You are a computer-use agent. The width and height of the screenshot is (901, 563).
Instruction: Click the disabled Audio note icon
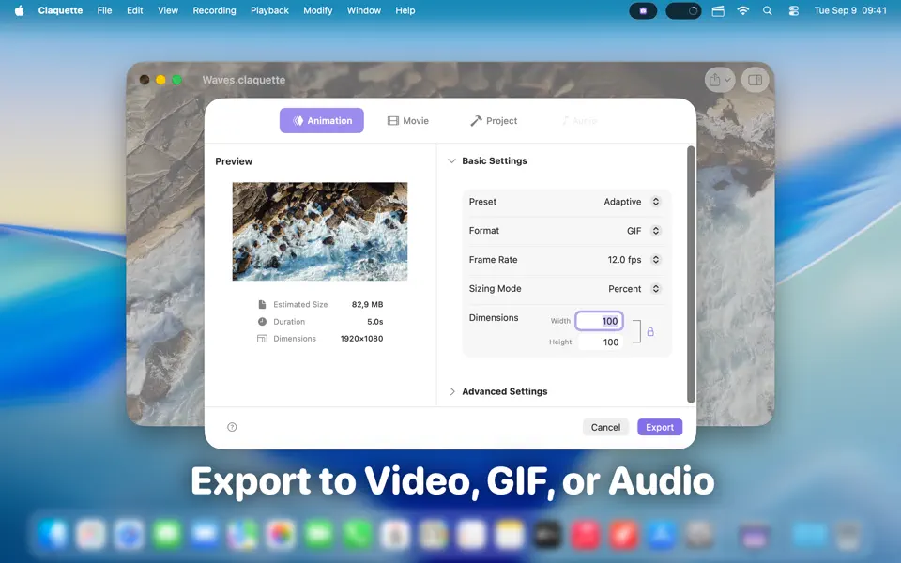564,120
